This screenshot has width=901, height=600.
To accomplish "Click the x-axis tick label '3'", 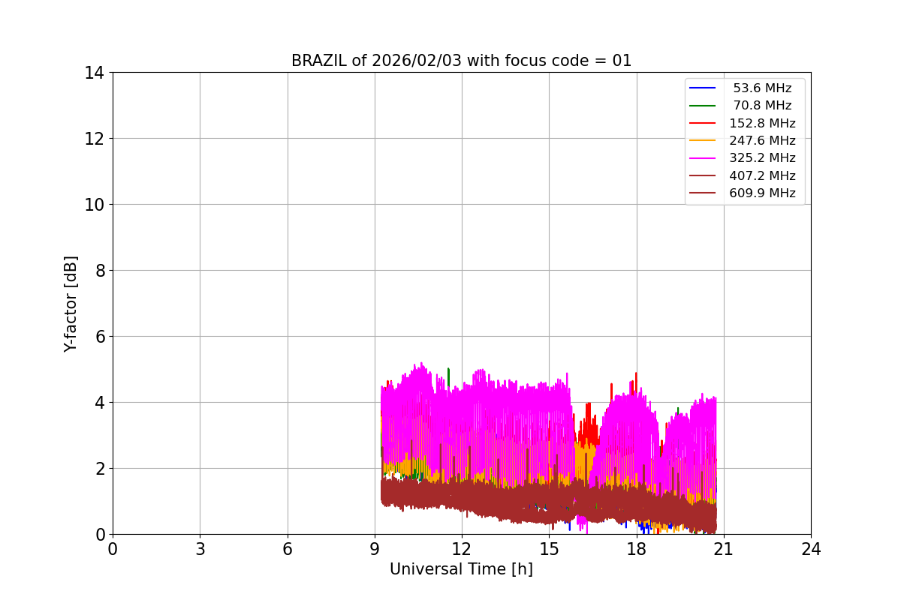I will (200, 549).
